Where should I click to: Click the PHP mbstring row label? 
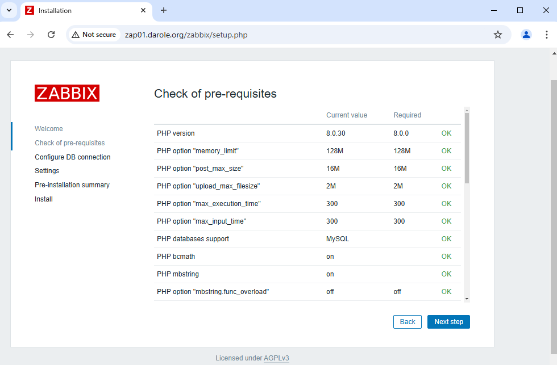tap(177, 274)
